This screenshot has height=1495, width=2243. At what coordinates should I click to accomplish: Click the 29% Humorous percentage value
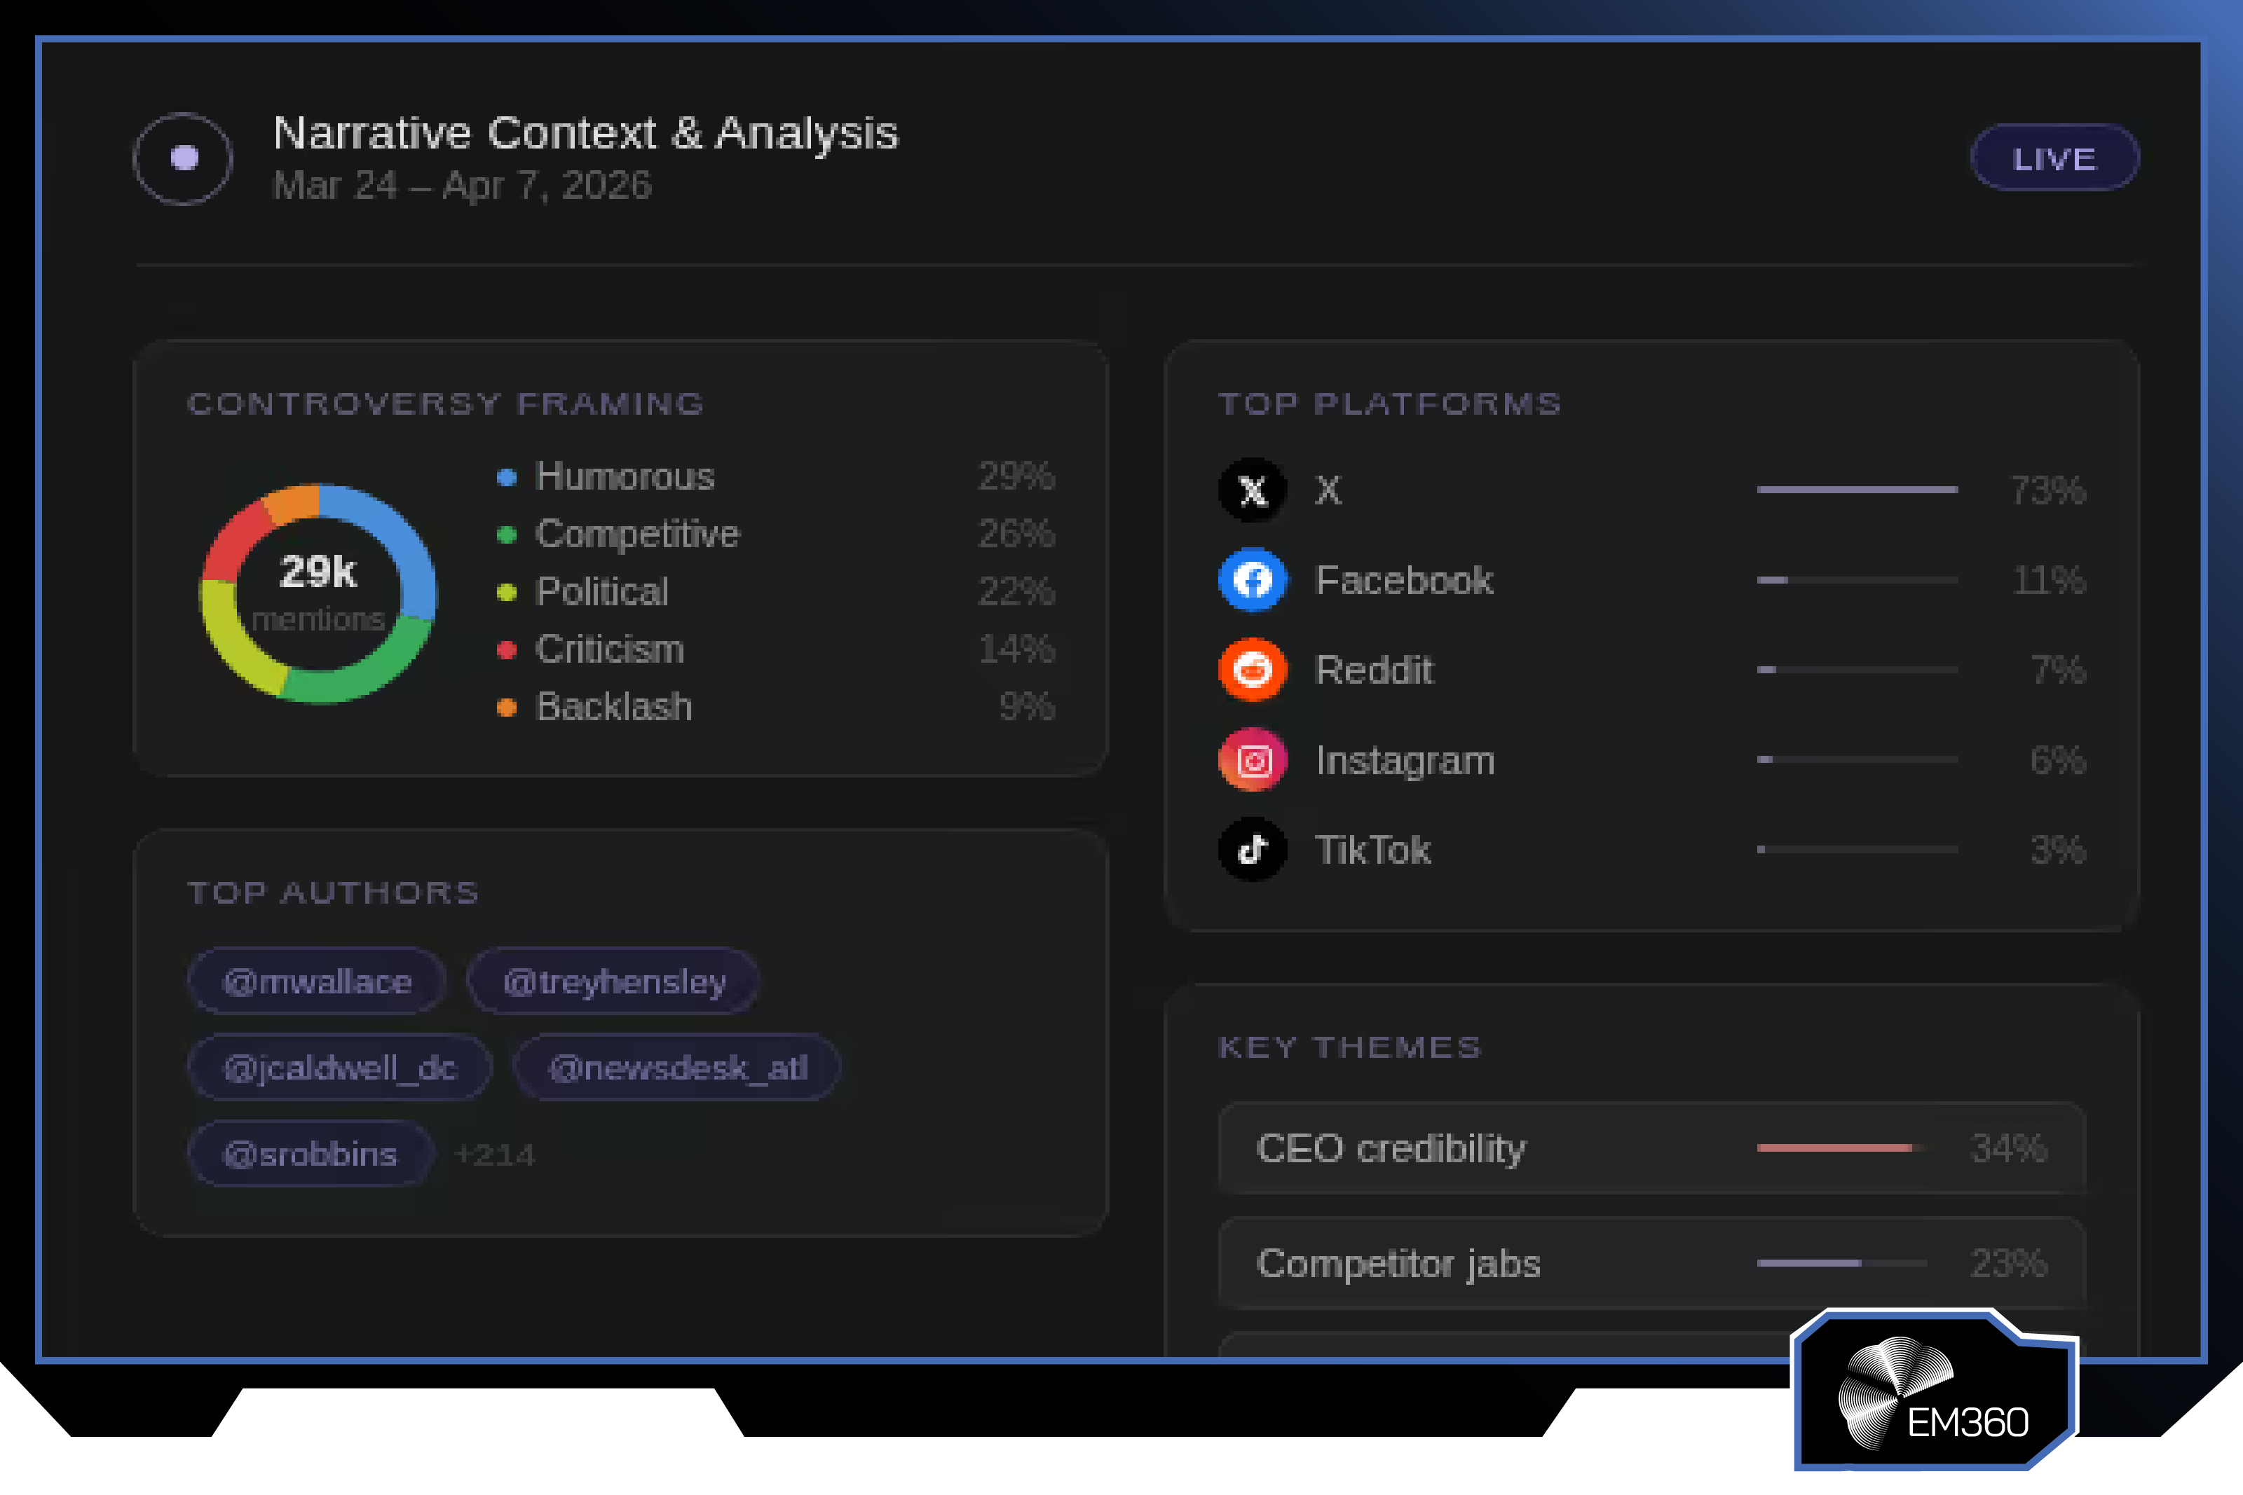point(1016,476)
